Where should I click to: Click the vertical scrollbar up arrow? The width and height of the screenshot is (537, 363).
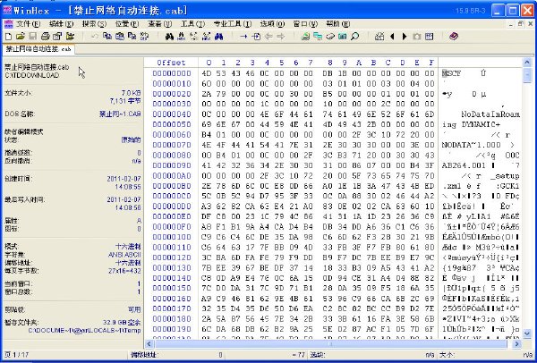tap(527, 63)
